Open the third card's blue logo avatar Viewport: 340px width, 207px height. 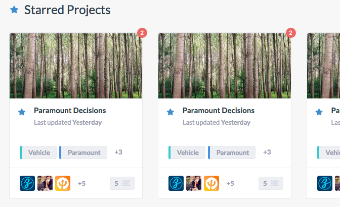[325, 183]
